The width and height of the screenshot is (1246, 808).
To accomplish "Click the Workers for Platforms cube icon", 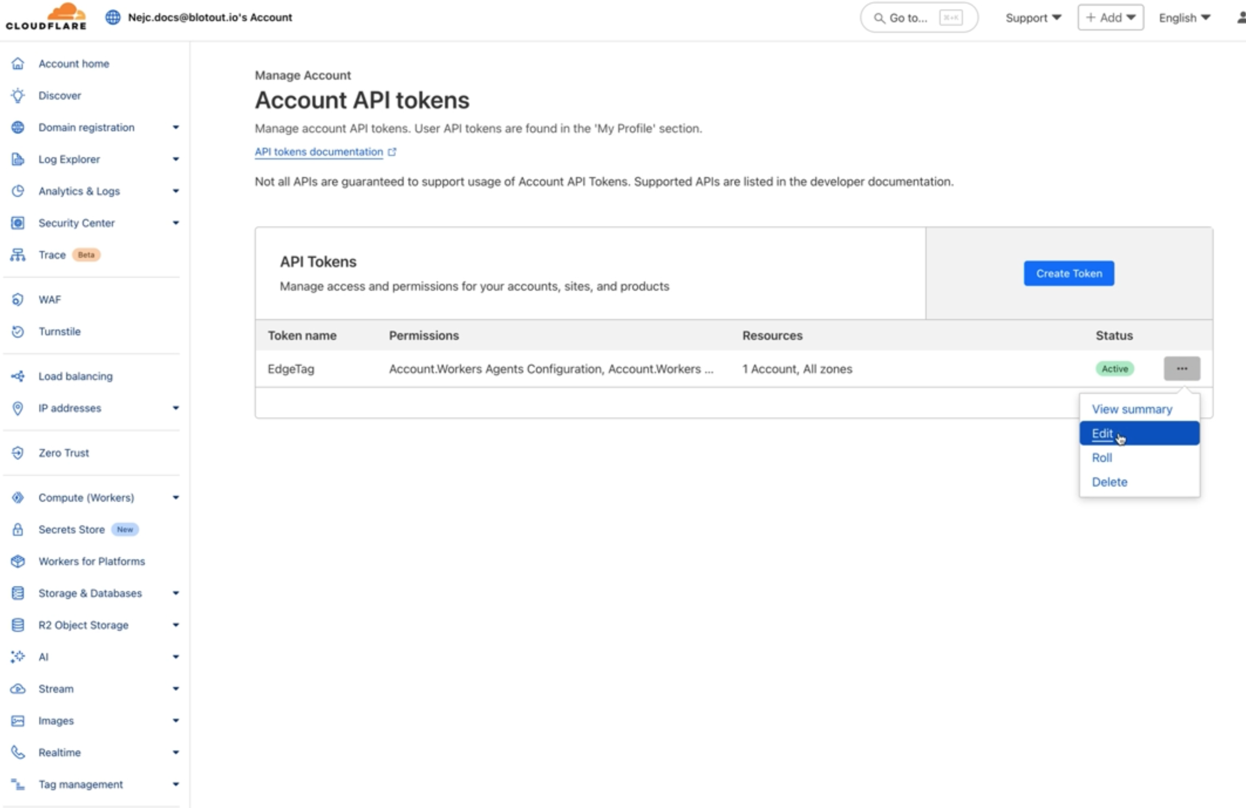I will pos(18,561).
